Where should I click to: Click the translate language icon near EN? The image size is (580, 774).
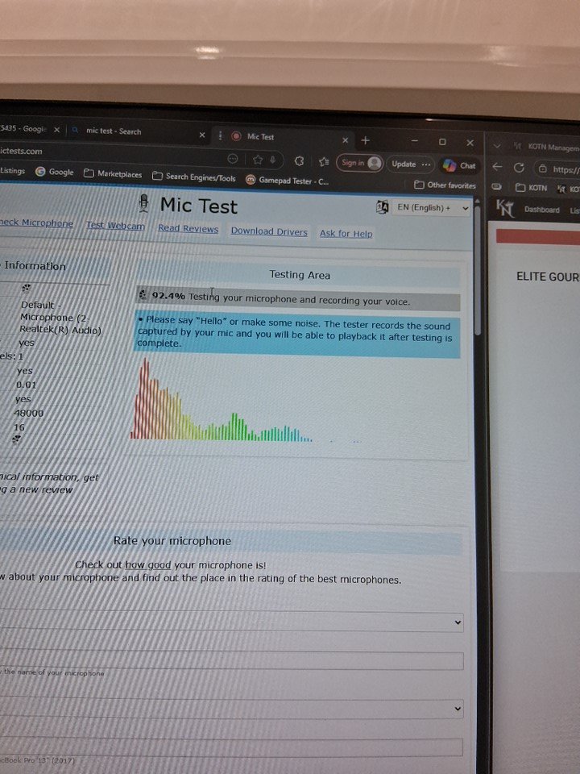pyautogui.click(x=383, y=208)
